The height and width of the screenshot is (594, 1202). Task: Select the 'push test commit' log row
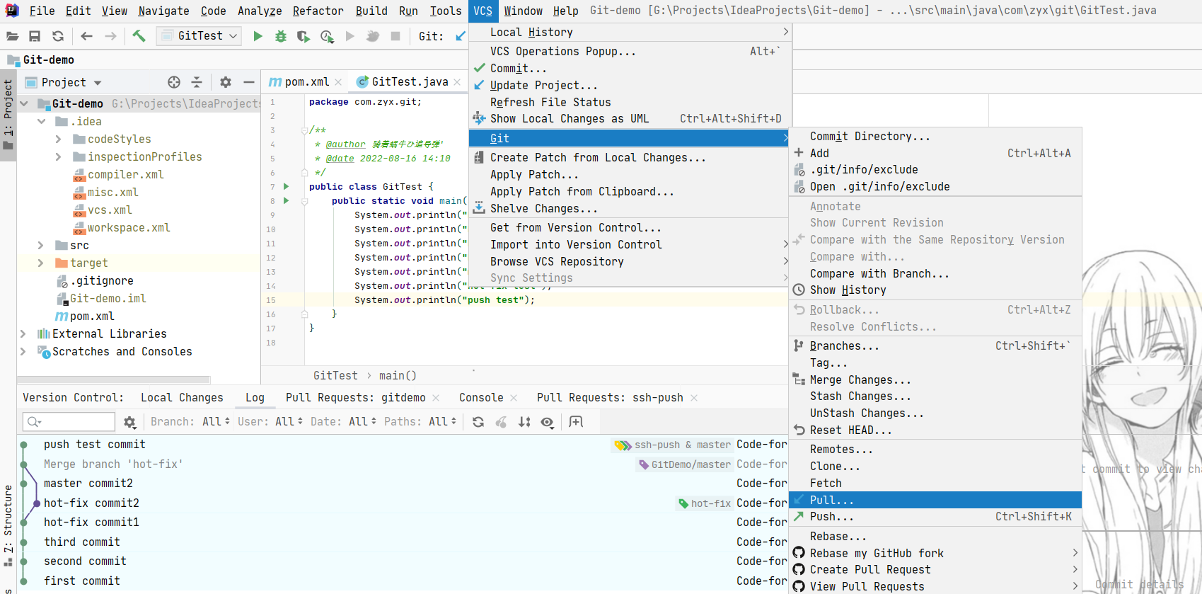pos(402,445)
